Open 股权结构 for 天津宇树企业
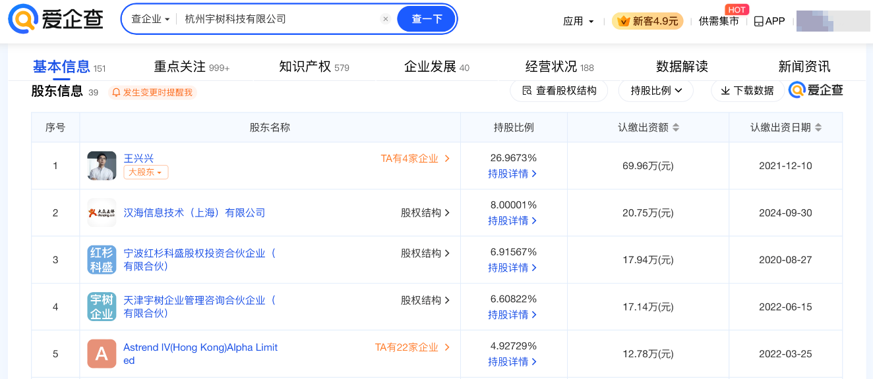The width and height of the screenshot is (873, 379). [x=425, y=300]
